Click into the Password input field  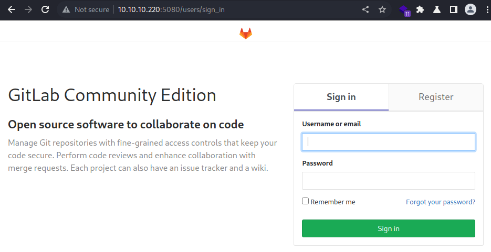click(x=389, y=181)
